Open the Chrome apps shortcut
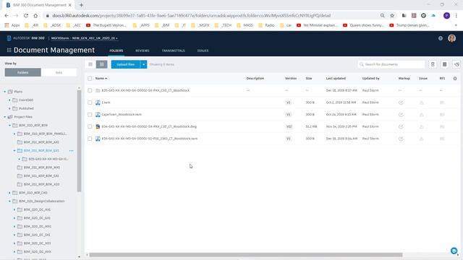Screen dimensions: 463x260 coord(12,25)
